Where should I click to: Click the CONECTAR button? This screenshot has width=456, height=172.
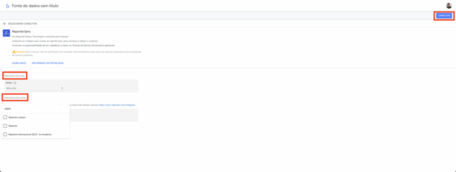point(444,16)
